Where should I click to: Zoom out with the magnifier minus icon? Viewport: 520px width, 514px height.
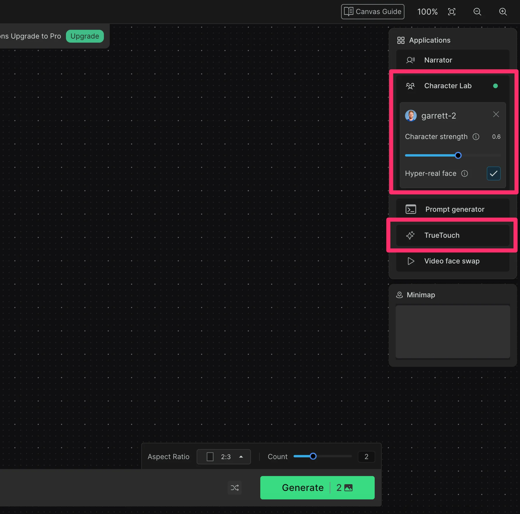(x=477, y=12)
